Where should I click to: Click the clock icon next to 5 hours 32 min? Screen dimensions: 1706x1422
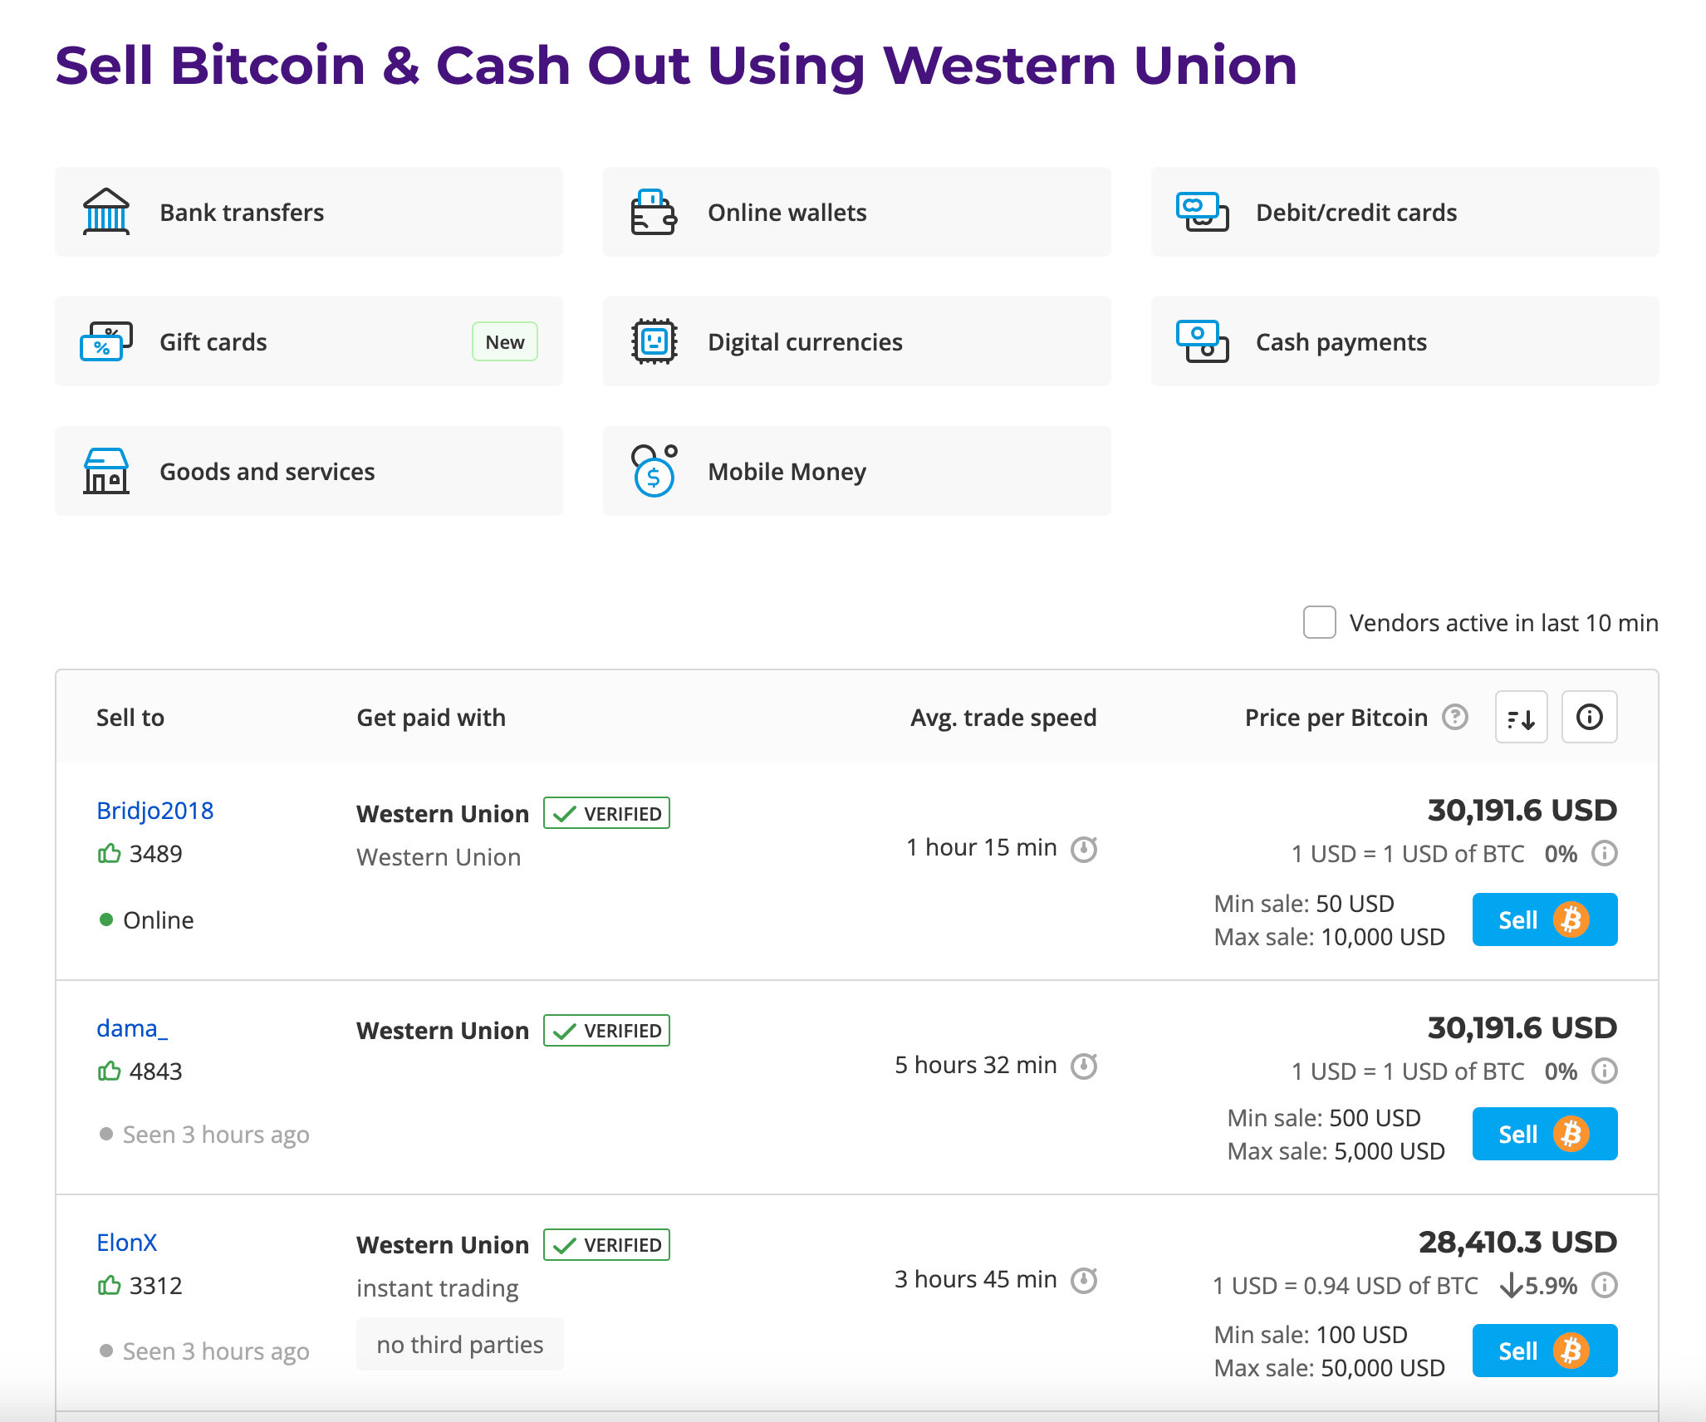(1084, 1066)
